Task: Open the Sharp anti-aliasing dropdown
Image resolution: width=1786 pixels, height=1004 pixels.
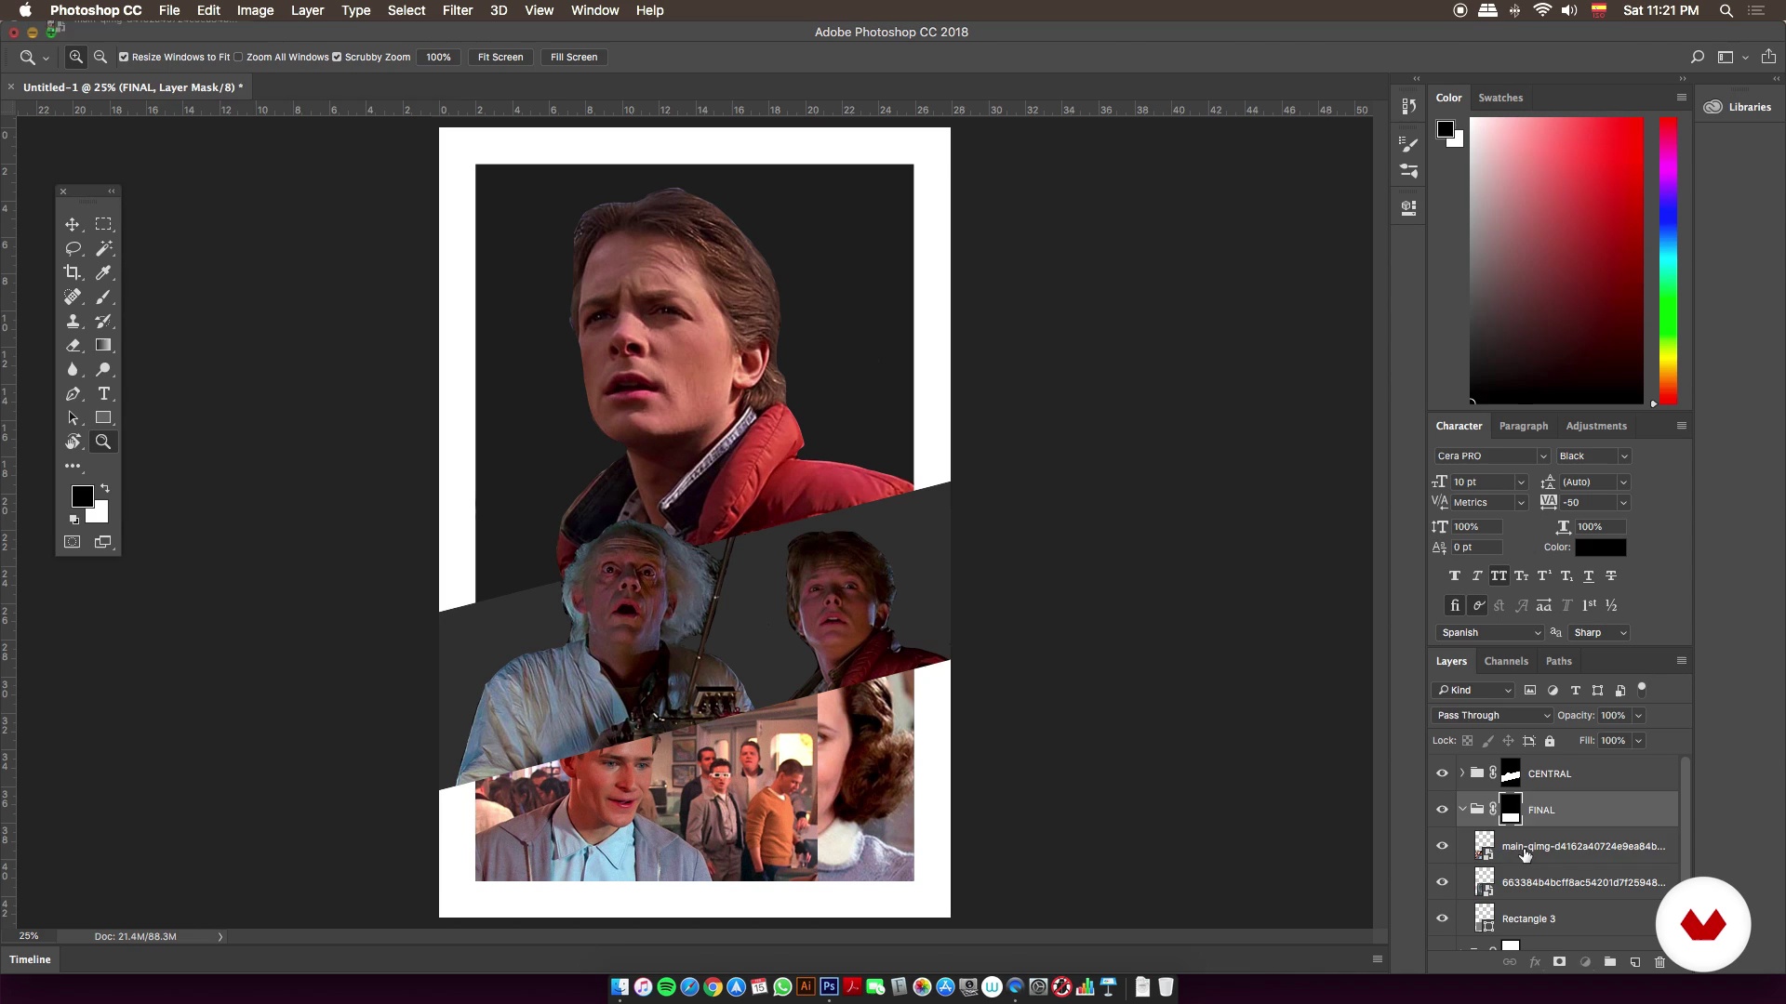Action: [x=1599, y=633]
